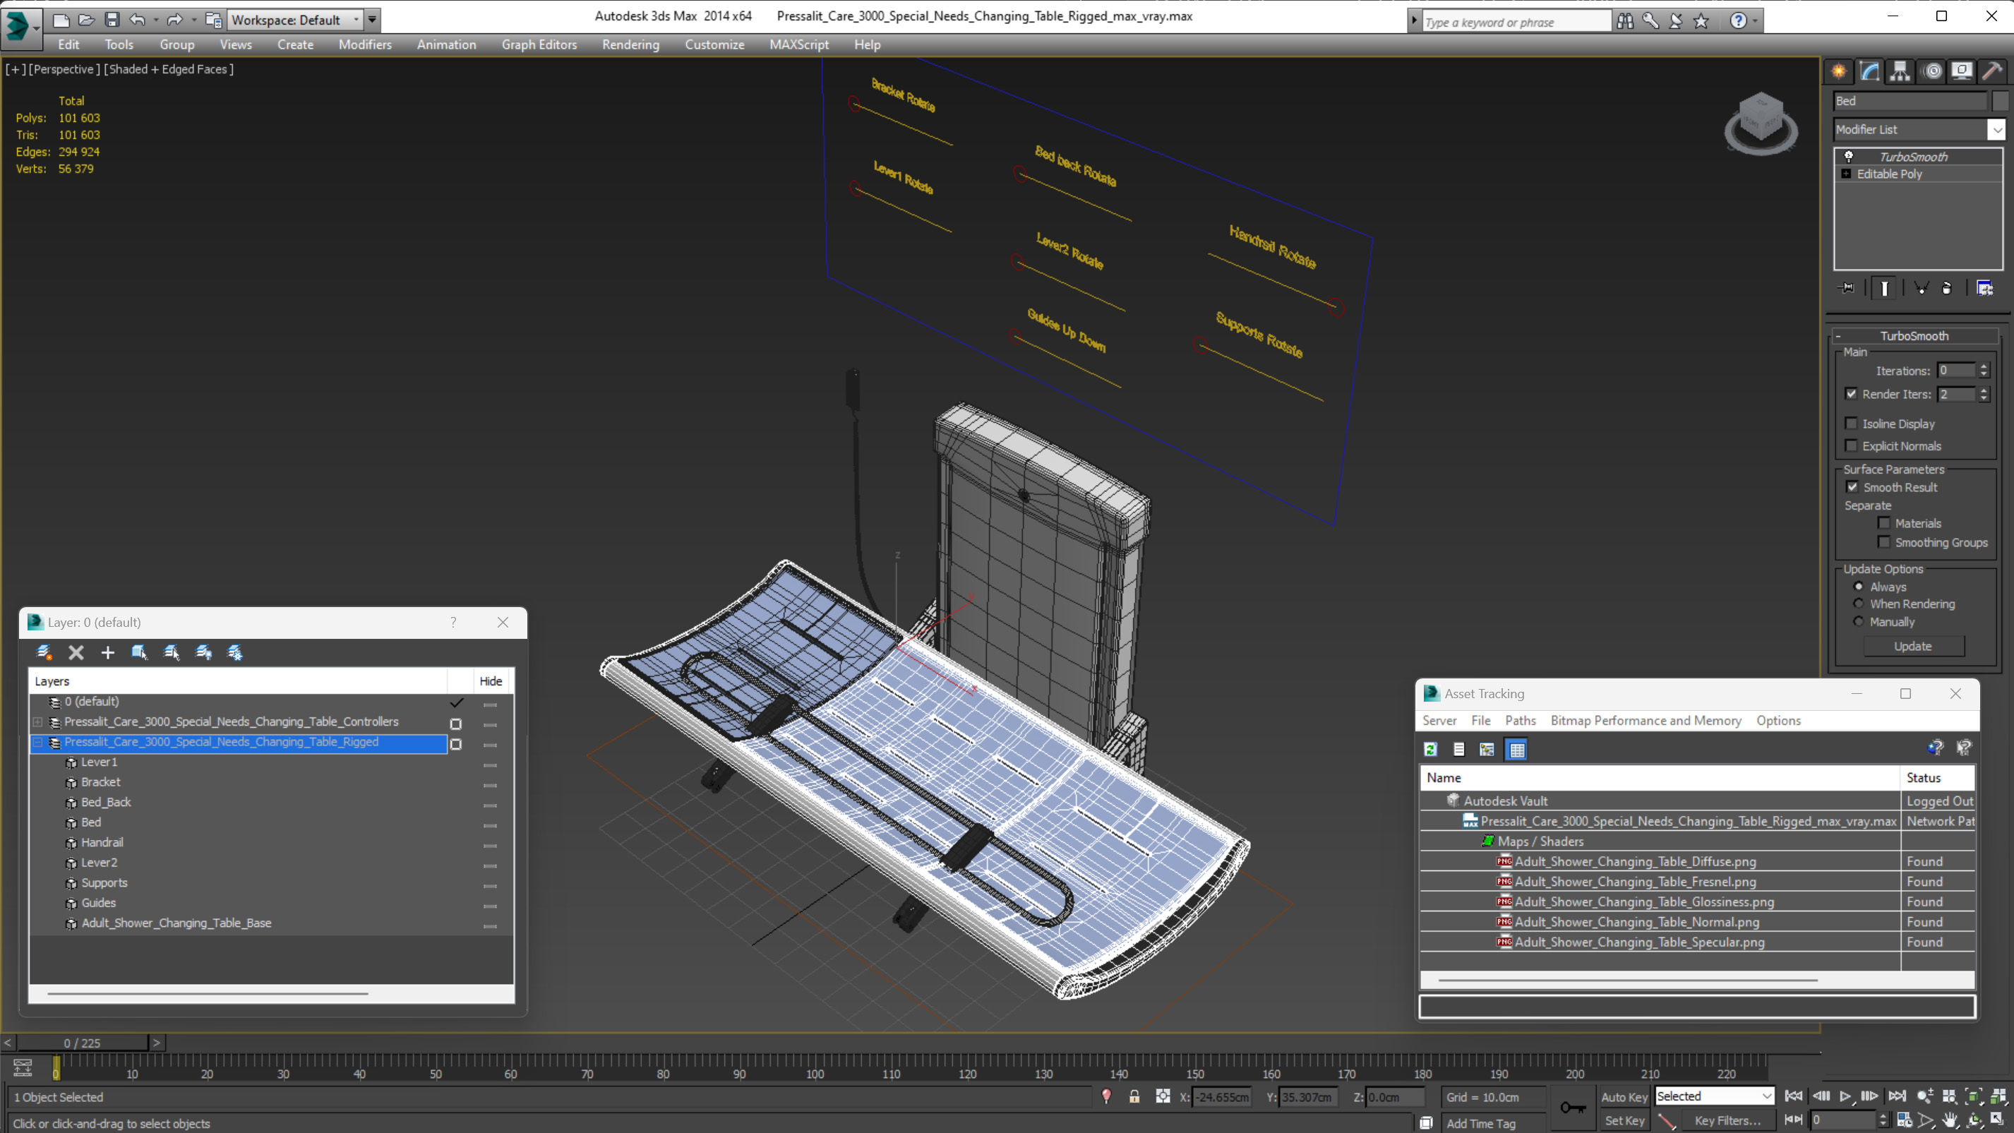
Task: Click the Set Keys large key icon
Action: coord(1572,1107)
